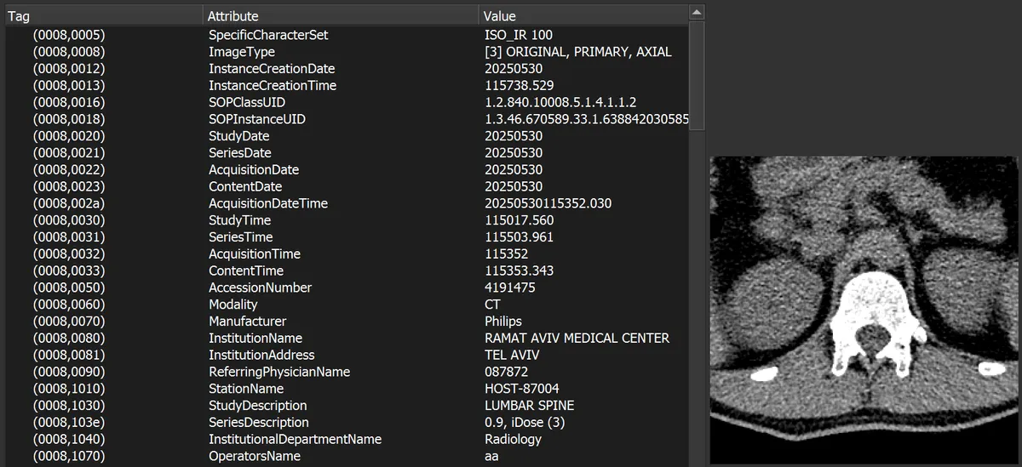Select the SpecificCharacterSet row
1022x467 pixels.
347,35
